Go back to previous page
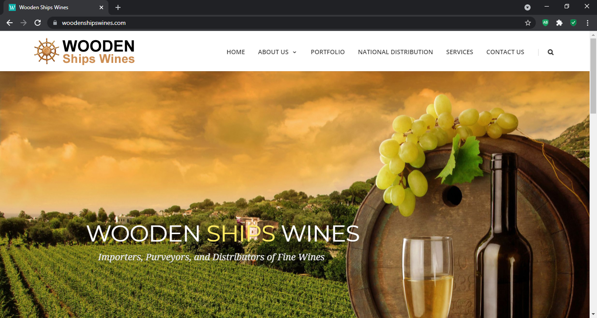 tap(10, 23)
